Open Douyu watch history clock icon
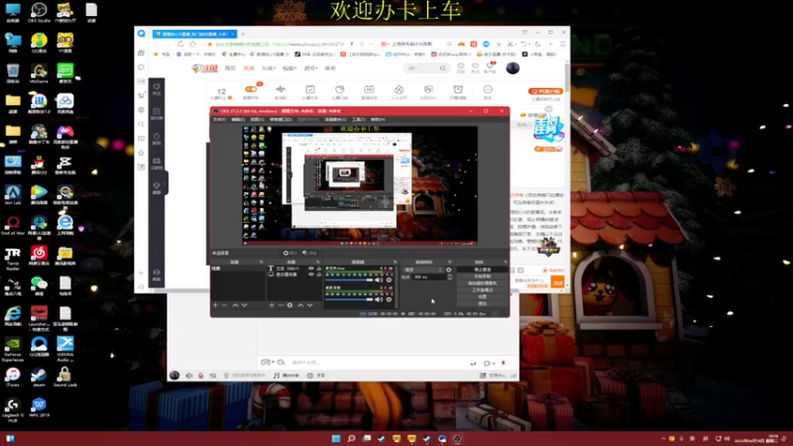Image resolution: width=793 pixels, height=446 pixels. [x=461, y=67]
